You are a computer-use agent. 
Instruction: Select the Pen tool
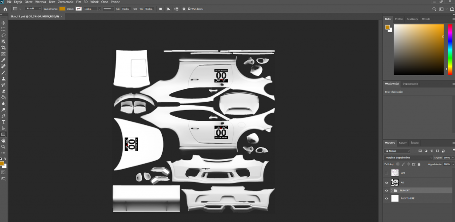(x=4, y=116)
